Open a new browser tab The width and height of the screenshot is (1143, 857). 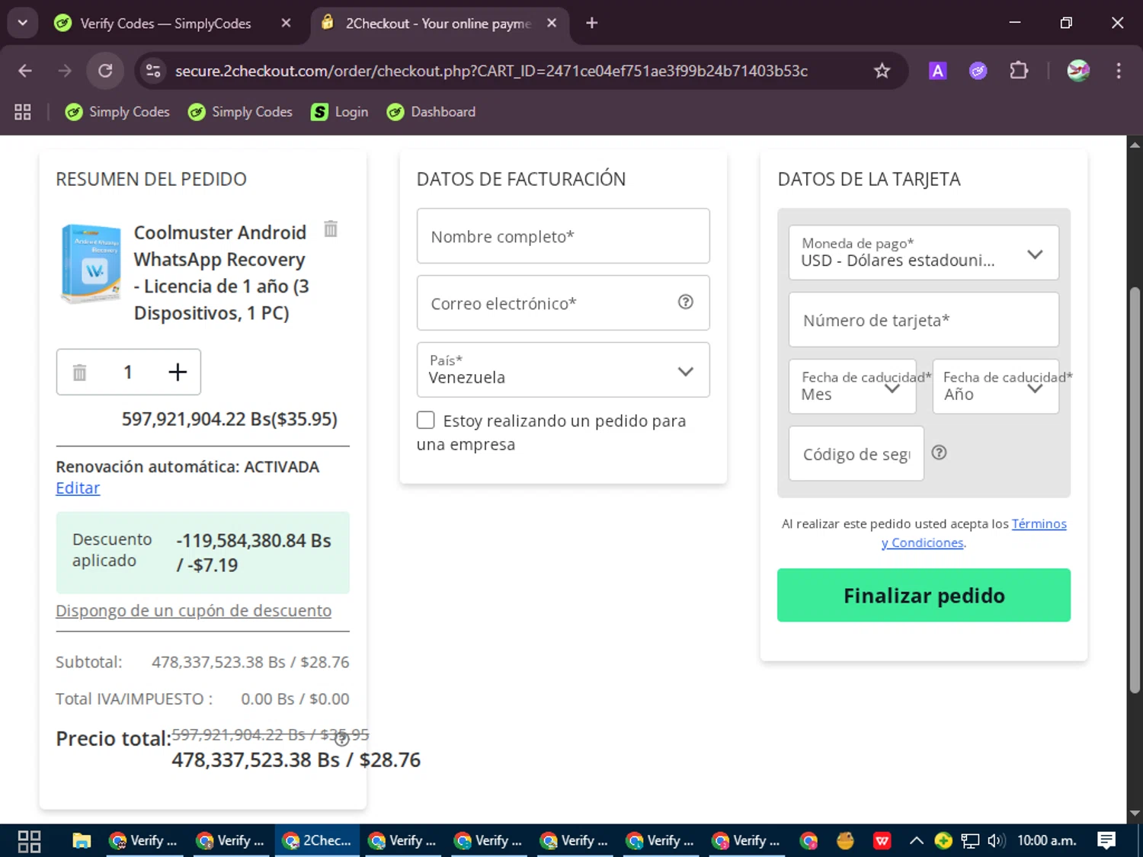pyautogui.click(x=592, y=23)
